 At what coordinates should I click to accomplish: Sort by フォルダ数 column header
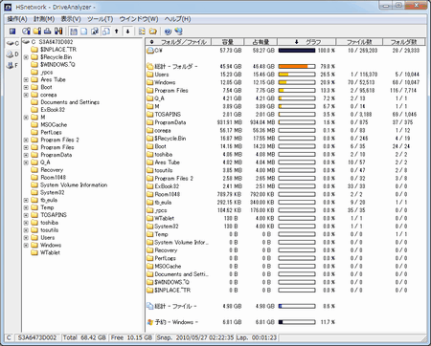coord(403,42)
